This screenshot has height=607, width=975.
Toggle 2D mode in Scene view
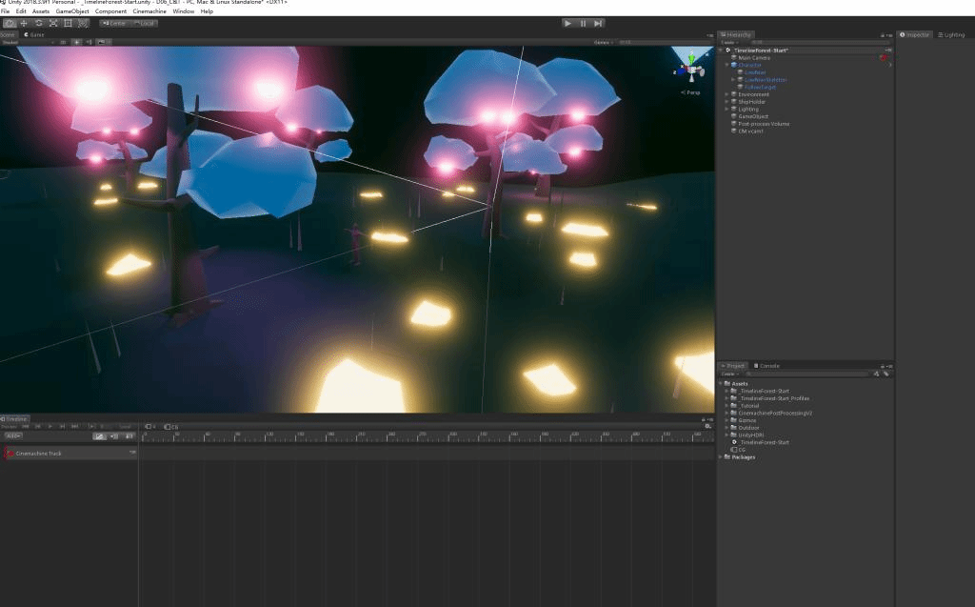pyautogui.click(x=64, y=42)
